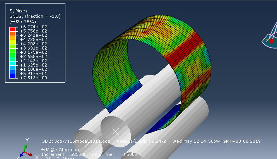The height and width of the screenshot is (159, 277).
Task: Click the green Y axis of the triad
Action: click(x=25, y=148)
